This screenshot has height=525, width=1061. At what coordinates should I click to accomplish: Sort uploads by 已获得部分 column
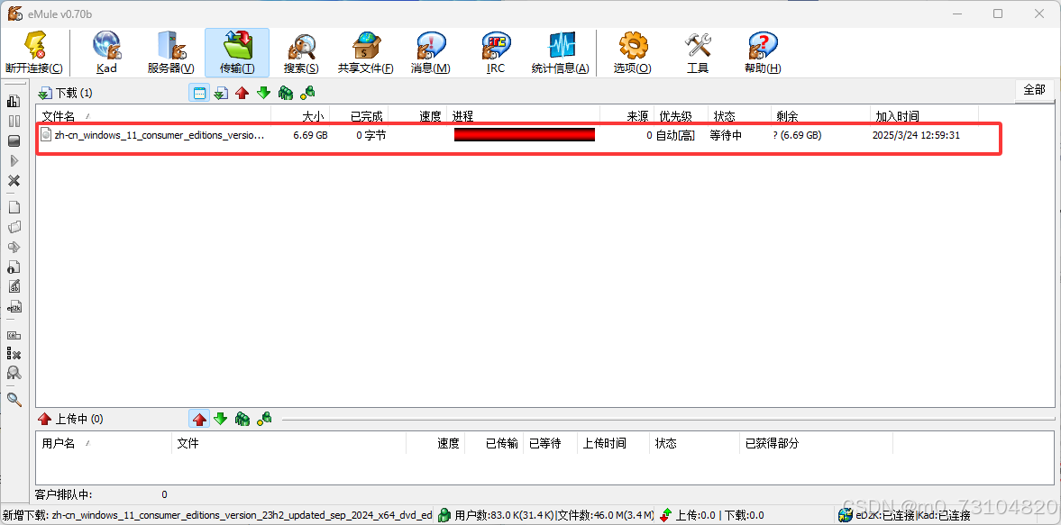tap(816, 443)
